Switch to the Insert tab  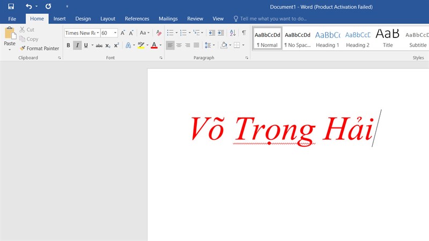pos(60,19)
